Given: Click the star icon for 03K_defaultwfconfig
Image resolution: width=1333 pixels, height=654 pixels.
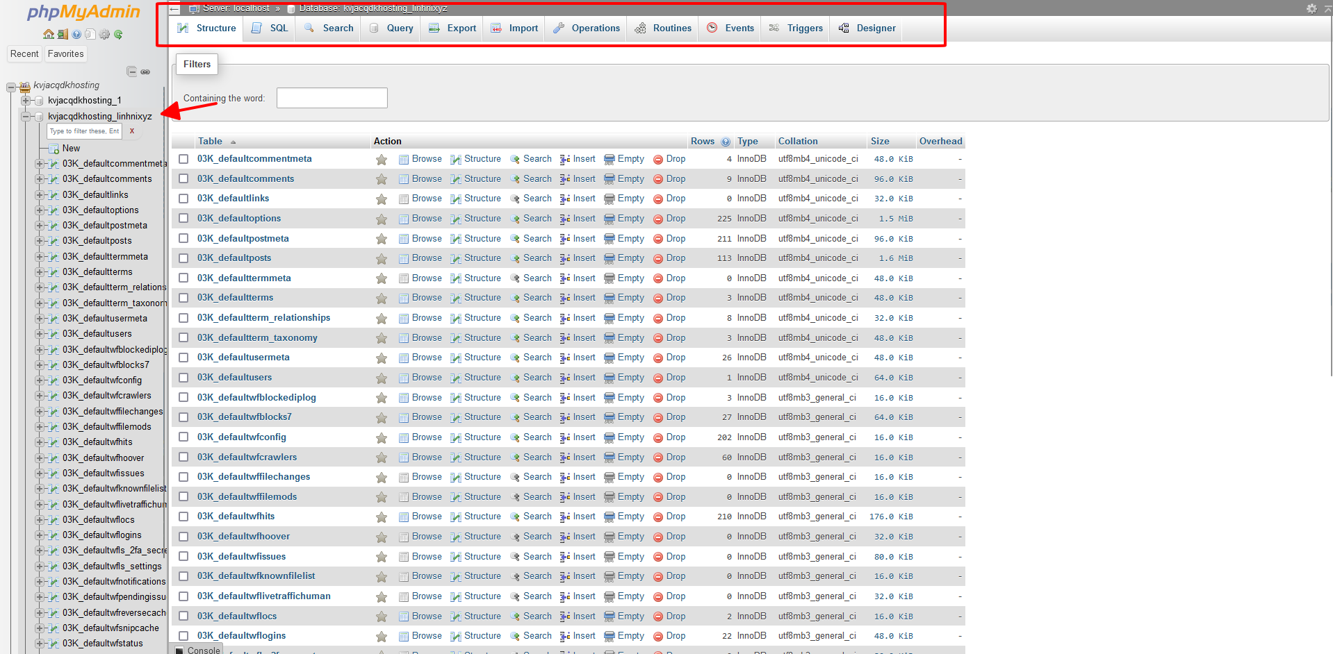Looking at the screenshot, I should [382, 438].
